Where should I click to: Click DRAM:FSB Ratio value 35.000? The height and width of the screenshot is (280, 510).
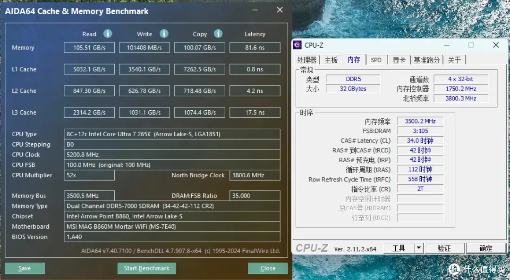point(255,196)
